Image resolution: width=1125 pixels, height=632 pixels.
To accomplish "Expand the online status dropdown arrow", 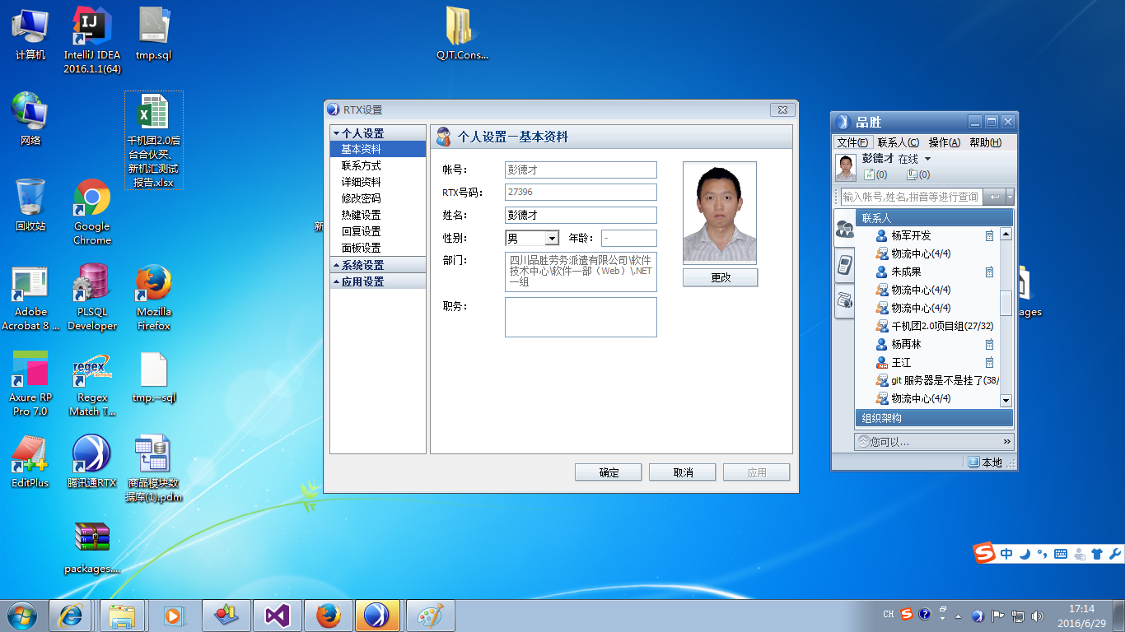I will 928,159.
